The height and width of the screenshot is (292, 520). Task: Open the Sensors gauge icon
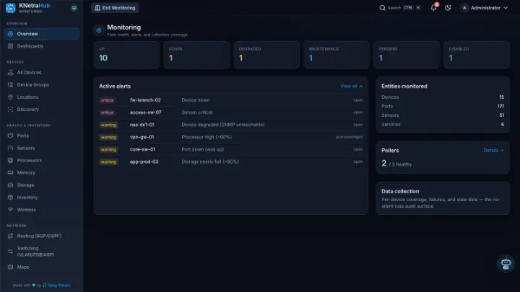11,148
